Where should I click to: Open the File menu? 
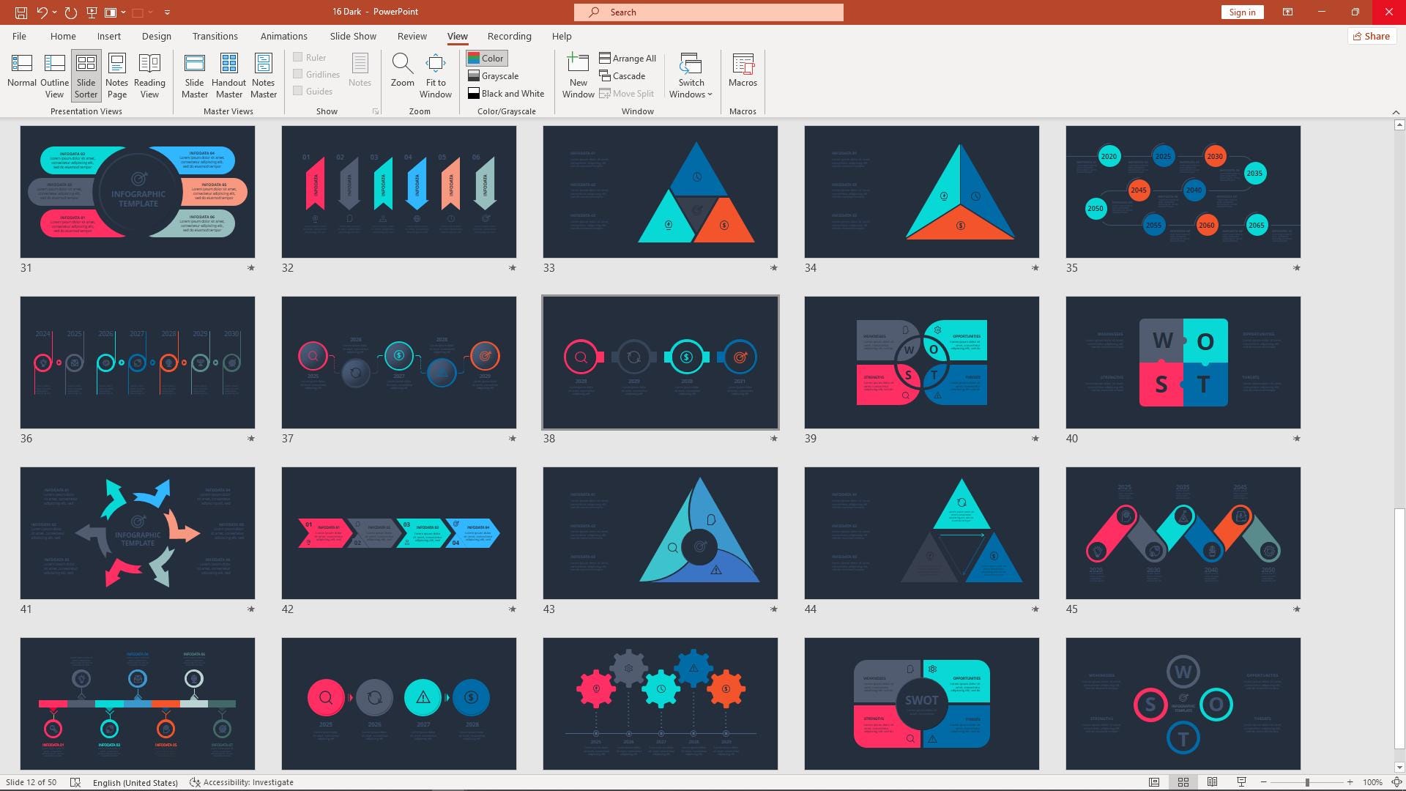[x=19, y=36]
